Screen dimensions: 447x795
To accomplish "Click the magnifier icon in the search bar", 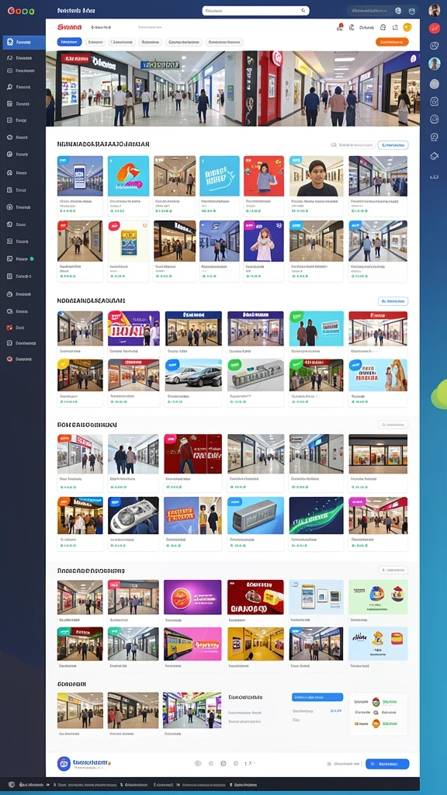I will pos(303,10).
